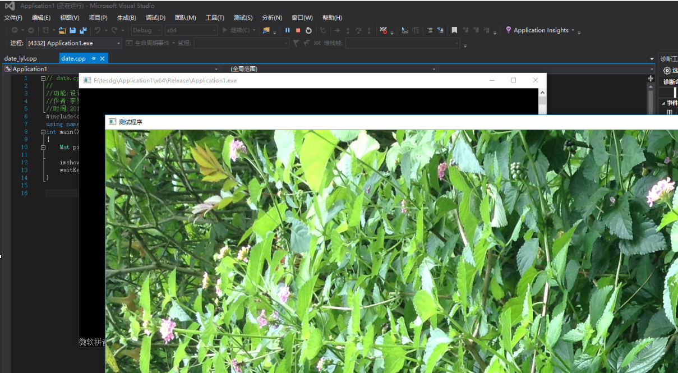Open the 调试(D) menu
This screenshot has height=373, width=678.
point(155,18)
